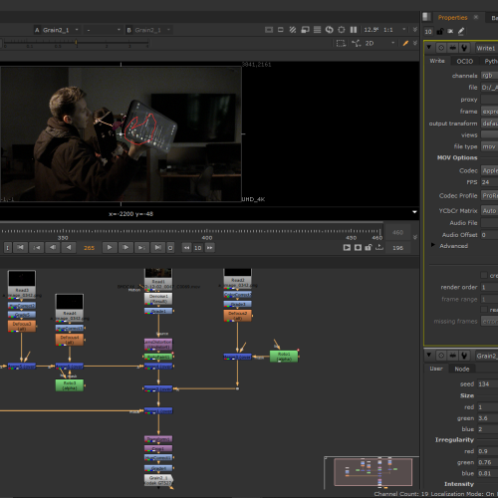Click the Properties pane layout icon
This screenshot has width=498, height=498.
tap(427, 17)
